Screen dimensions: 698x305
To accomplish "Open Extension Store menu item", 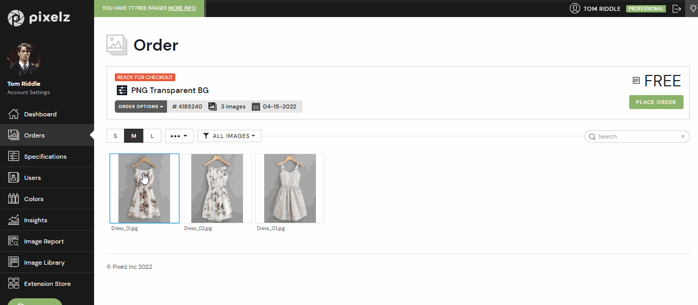I will (x=47, y=283).
